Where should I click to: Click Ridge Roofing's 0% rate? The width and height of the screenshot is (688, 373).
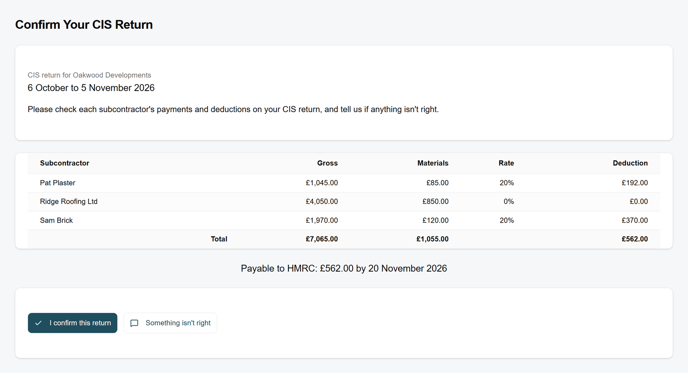[x=509, y=202]
